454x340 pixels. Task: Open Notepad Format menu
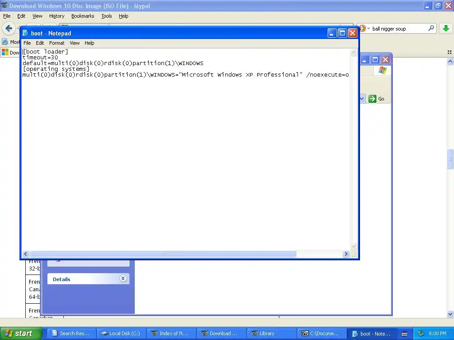pos(57,43)
